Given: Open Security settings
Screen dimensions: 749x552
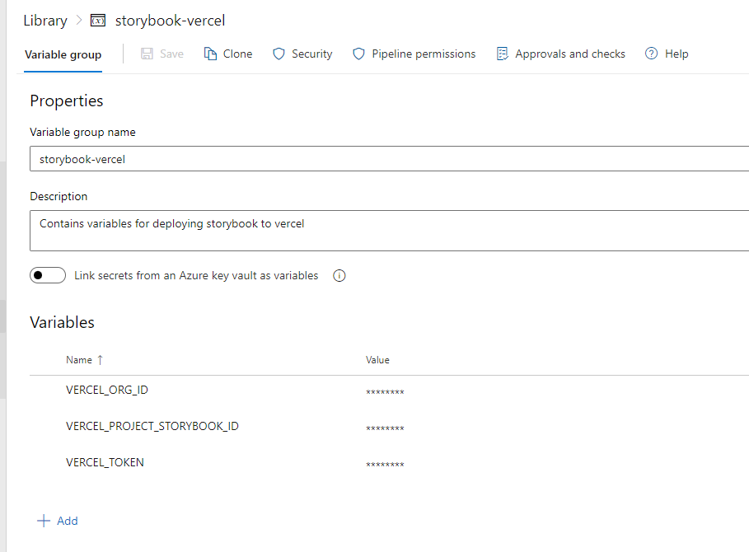Looking at the screenshot, I should coord(312,54).
